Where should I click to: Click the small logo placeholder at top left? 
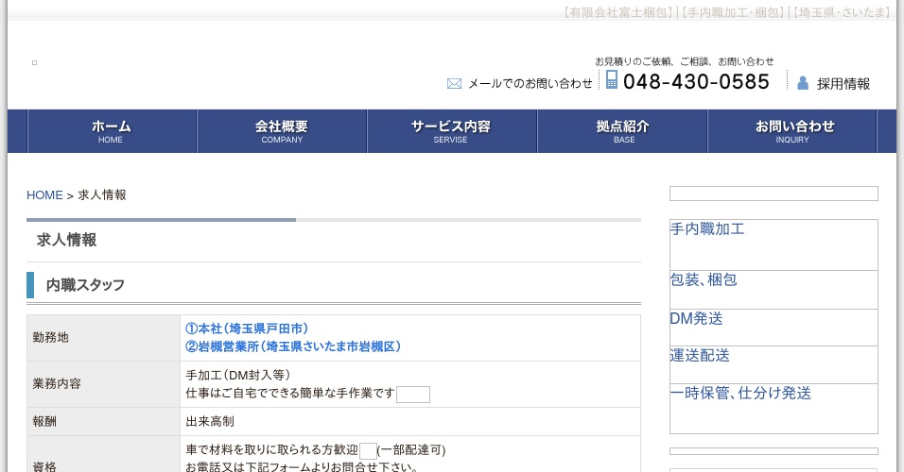point(35,62)
